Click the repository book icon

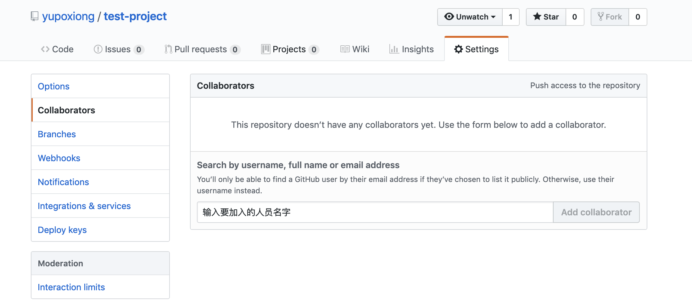point(35,16)
